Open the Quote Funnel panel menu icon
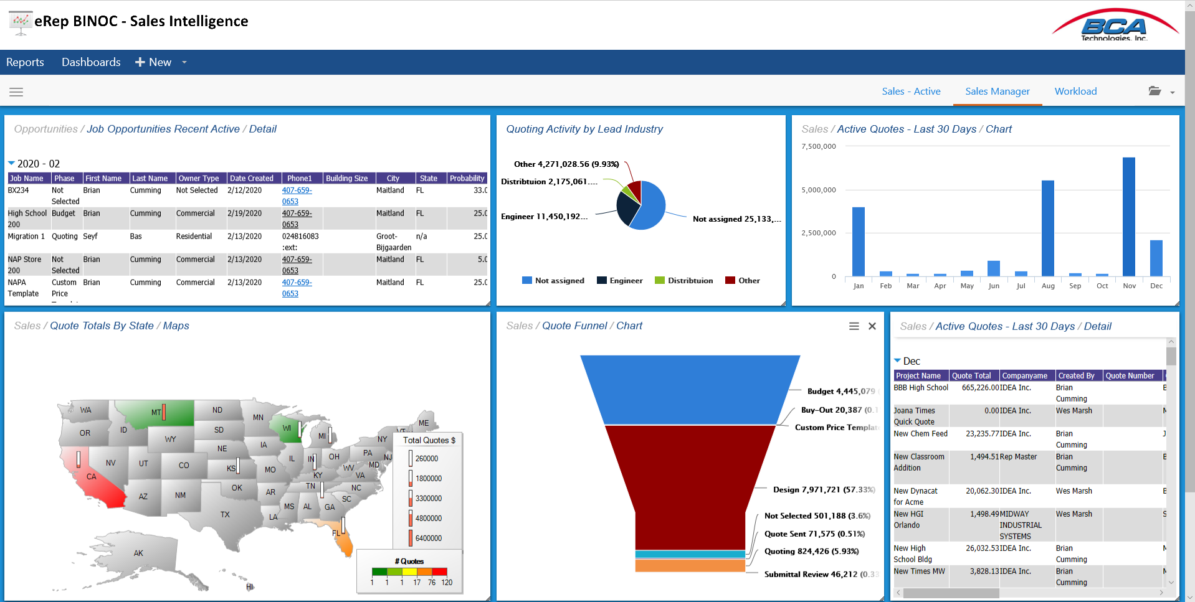Image resolution: width=1195 pixels, height=602 pixels. tap(854, 326)
